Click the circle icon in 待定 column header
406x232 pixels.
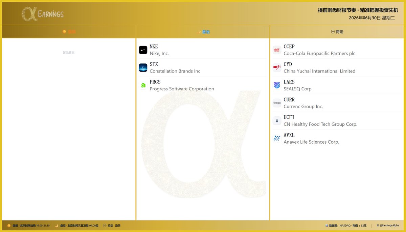(x=333, y=32)
